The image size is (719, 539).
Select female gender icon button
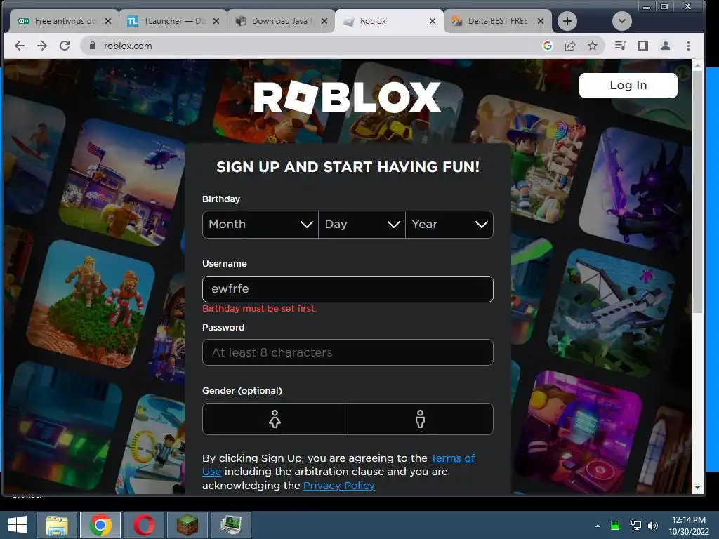275,419
